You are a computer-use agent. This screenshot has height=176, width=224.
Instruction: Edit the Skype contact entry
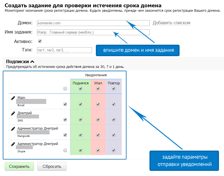tap(13, 144)
